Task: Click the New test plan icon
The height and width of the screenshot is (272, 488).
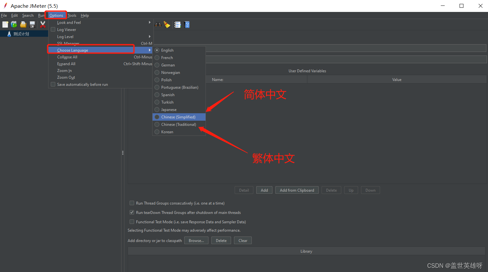Action: tap(5, 25)
